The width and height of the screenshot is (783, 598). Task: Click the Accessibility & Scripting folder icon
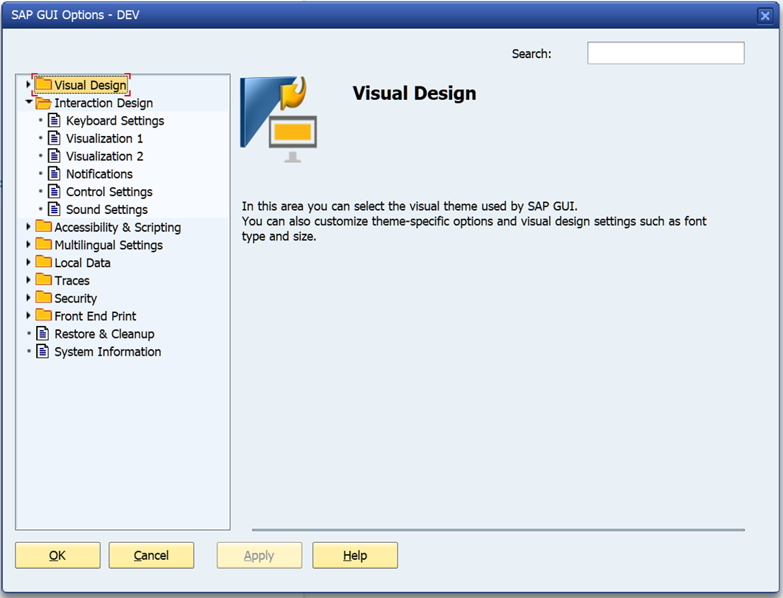click(x=43, y=226)
